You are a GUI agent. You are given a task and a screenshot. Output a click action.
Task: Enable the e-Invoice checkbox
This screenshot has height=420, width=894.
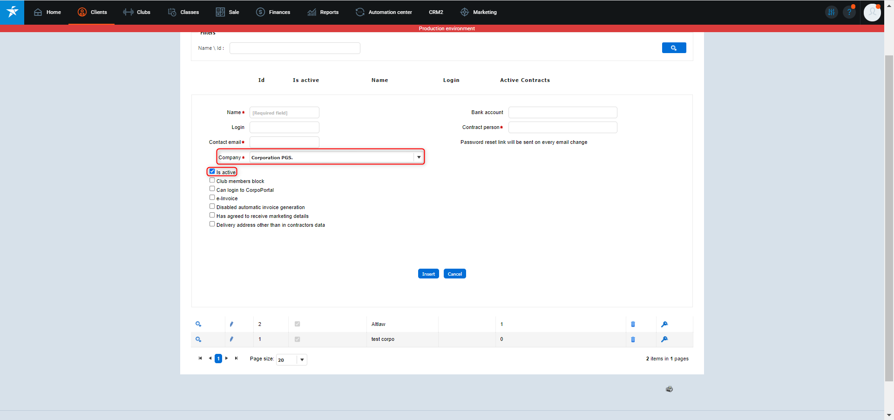click(x=212, y=197)
